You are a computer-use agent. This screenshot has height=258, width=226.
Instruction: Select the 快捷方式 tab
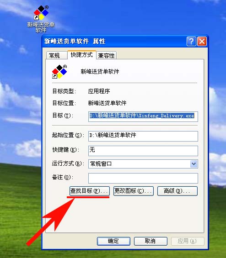[x=81, y=55]
